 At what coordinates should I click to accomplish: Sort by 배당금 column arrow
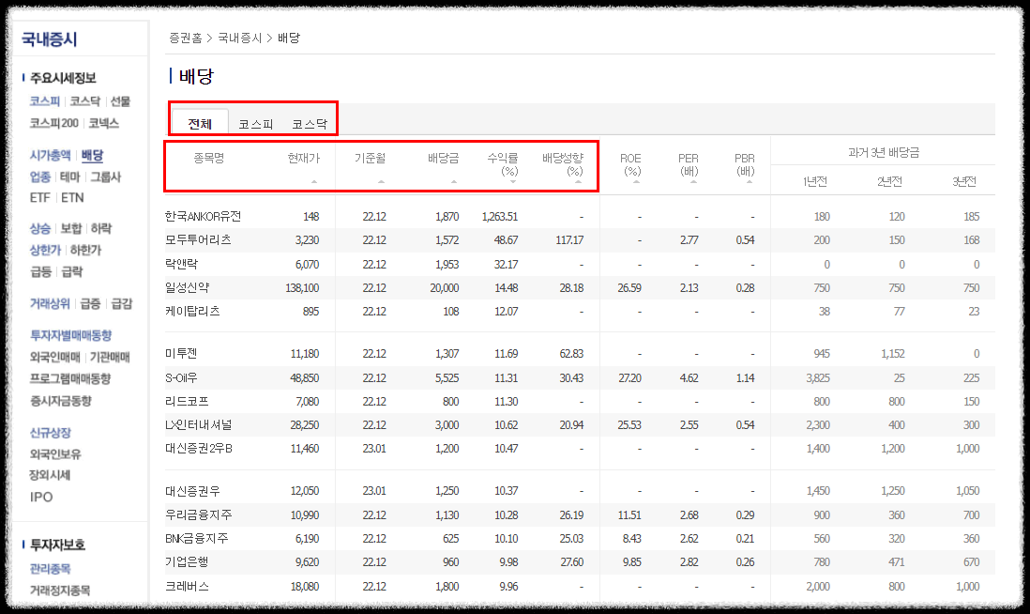454,181
